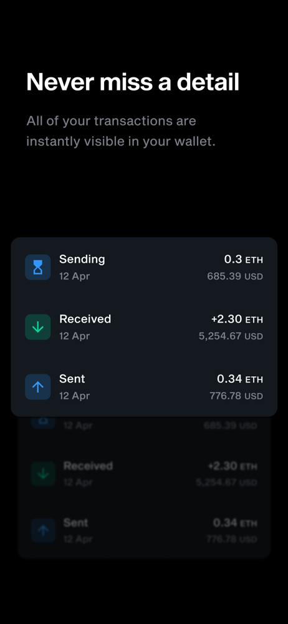Tap the 776.78 USD value
Screen dimensions: 288x624
pyautogui.click(x=236, y=396)
